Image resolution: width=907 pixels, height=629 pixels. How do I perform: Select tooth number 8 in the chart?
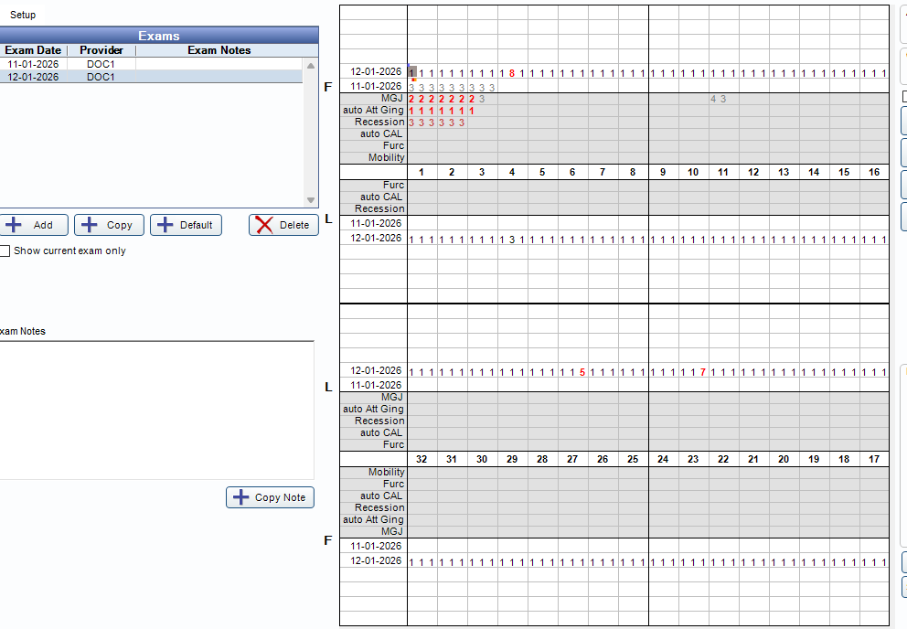[633, 173]
